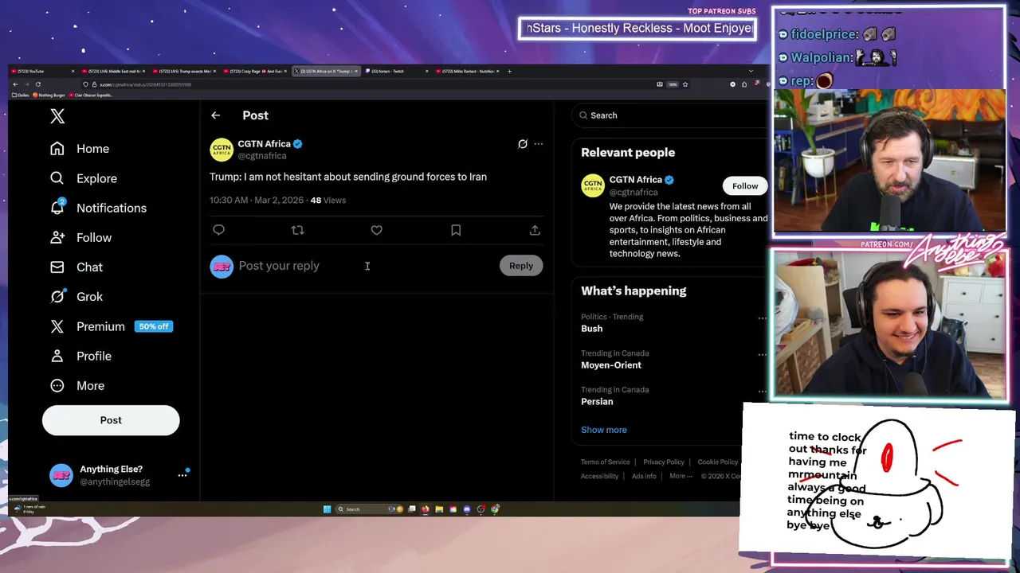Open CGTN Africa name in Relevant people

pyautogui.click(x=636, y=180)
